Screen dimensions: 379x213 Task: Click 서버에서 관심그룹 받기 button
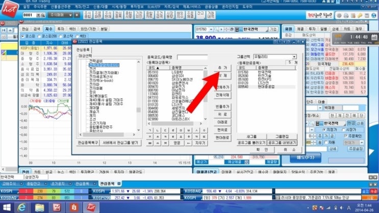(120, 143)
